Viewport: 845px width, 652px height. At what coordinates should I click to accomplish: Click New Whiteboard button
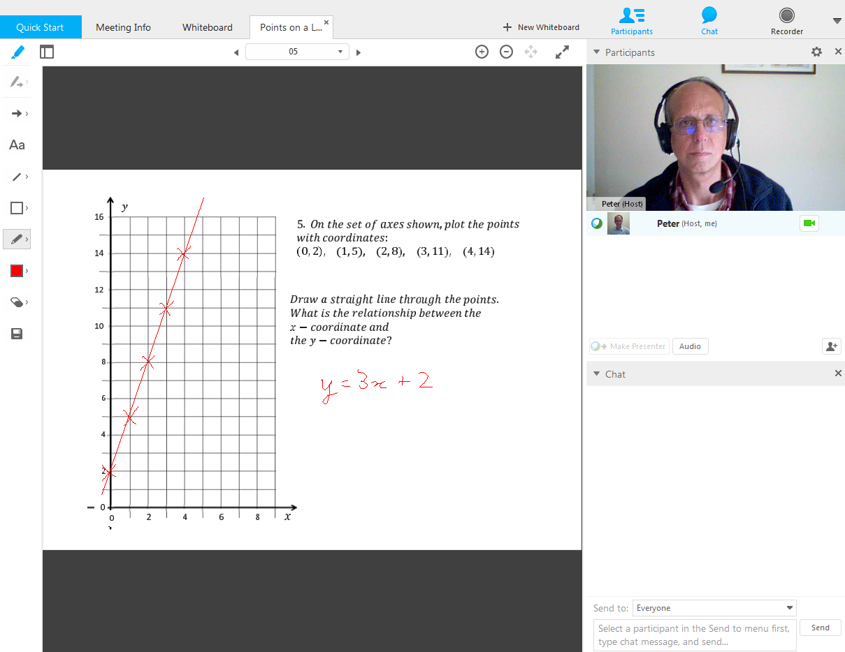click(541, 27)
